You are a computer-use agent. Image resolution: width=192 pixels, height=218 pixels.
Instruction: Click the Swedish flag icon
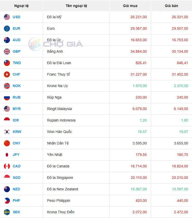coord(7,212)
